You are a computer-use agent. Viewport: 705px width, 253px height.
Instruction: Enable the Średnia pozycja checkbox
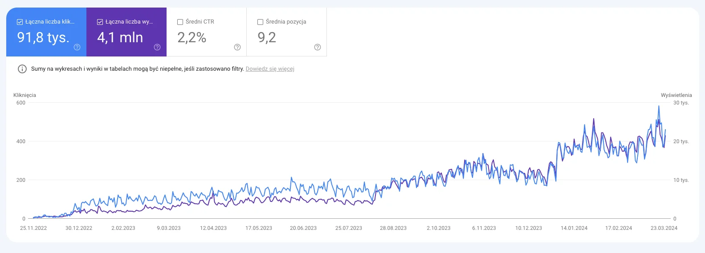[x=261, y=22]
